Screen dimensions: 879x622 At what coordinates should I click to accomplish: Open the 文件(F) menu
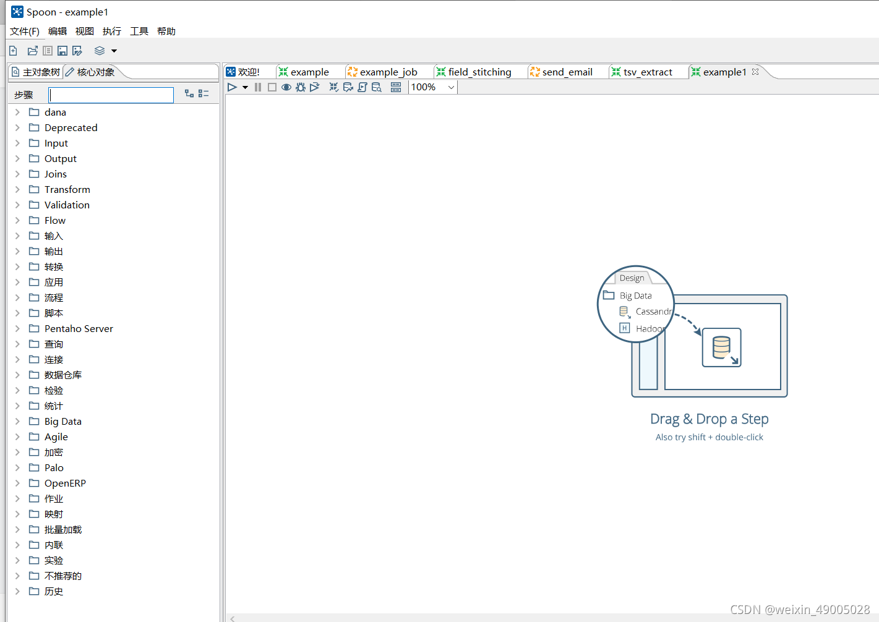coord(25,32)
